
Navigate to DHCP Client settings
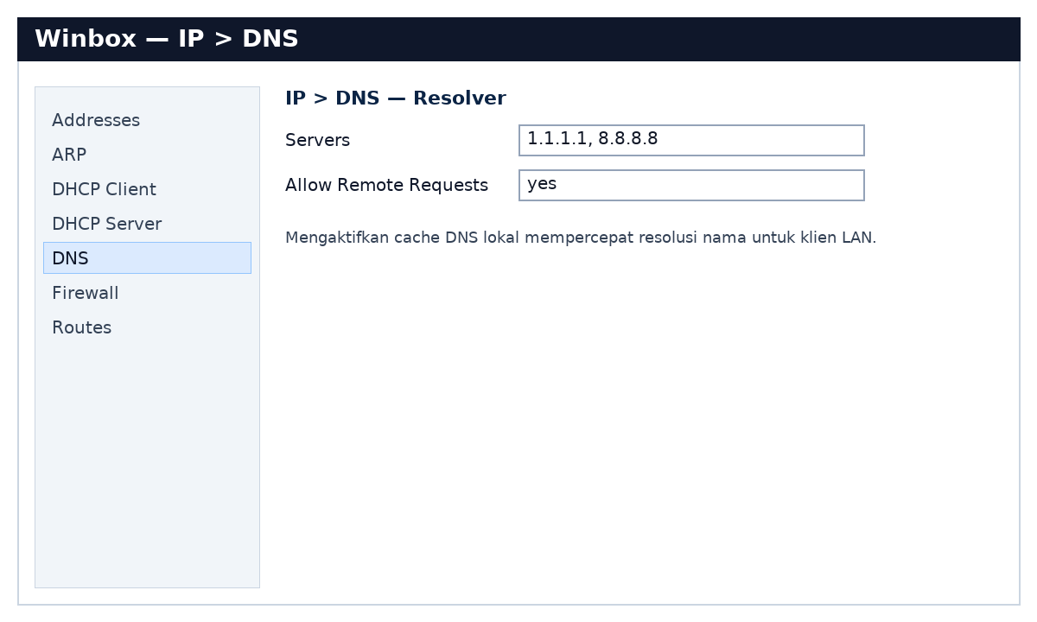tap(104, 189)
